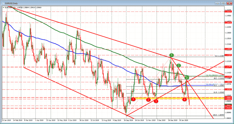Expand the small triangle before EURUSD,Daily chart label
Screen dimensions: 234x124
[3, 8]
